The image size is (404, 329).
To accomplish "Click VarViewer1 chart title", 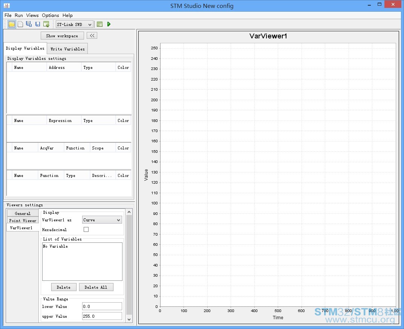I will point(268,36).
